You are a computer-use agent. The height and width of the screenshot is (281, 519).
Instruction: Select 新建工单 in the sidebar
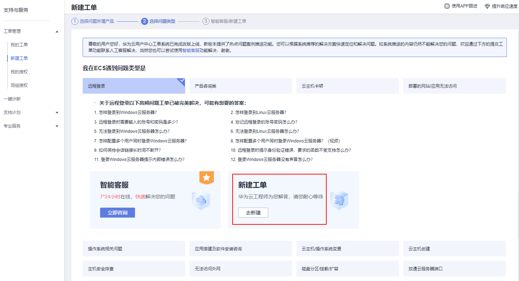[19, 58]
